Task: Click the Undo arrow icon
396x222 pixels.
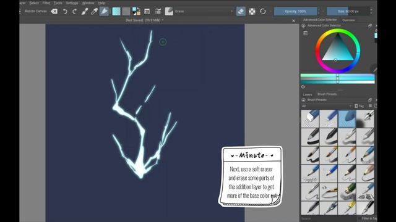Action: tap(65, 11)
